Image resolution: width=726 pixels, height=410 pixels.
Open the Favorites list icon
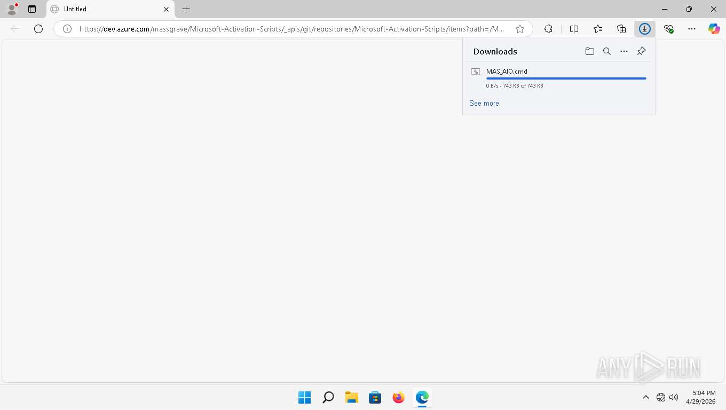[598, 29]
